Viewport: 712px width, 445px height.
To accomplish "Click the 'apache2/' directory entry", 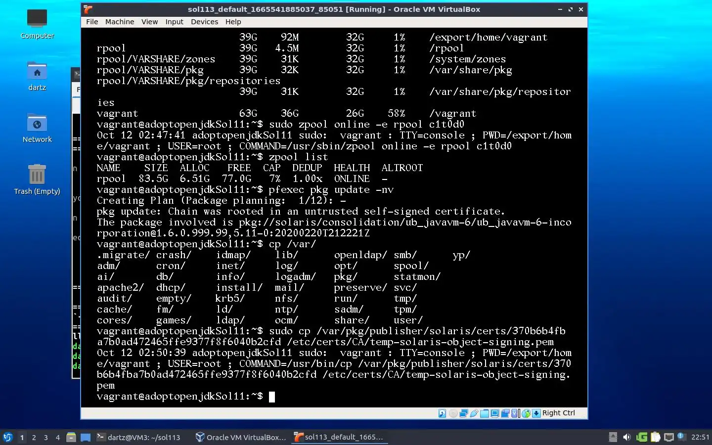I will pos(121,287).
